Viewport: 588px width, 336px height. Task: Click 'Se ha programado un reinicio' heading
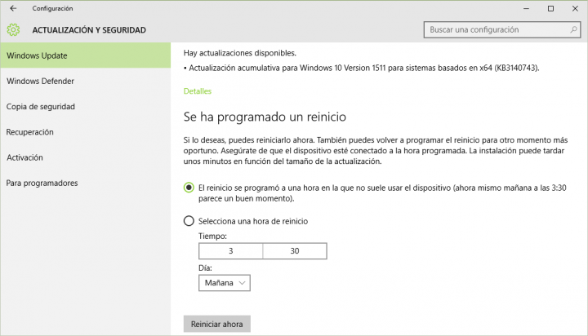(265, 117)
